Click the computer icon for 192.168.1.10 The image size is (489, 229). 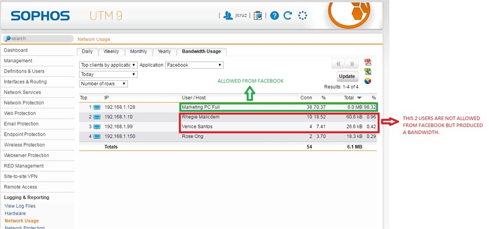(97, 117)
